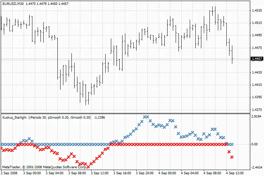Click the 3 Sep 20:00 time label

click(x=145, y=173)
